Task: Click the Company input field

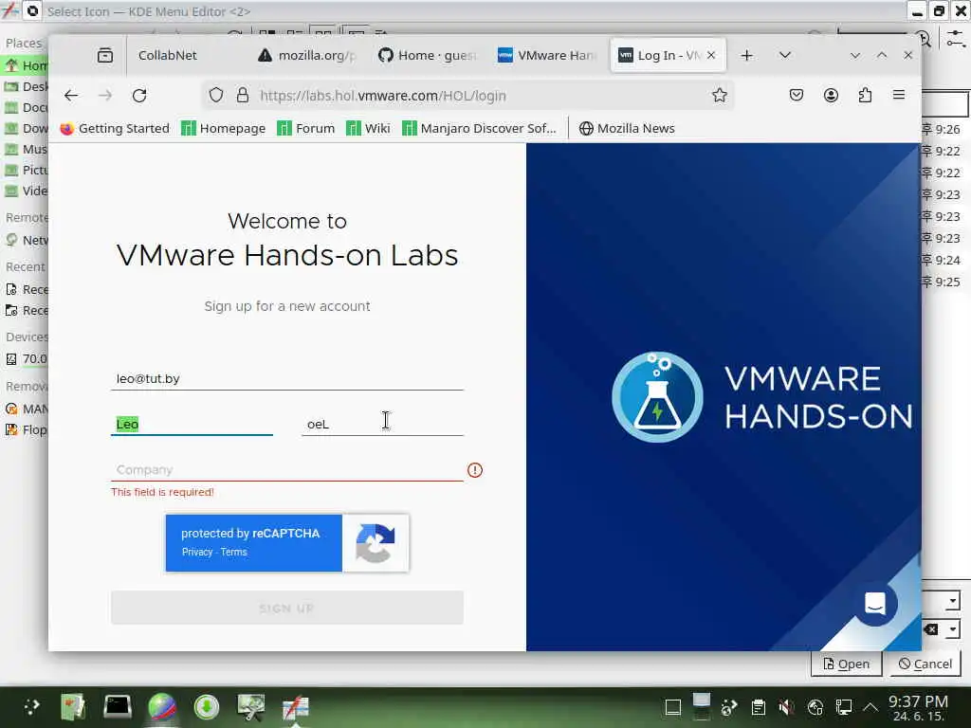Action: (x=286, y=470)
